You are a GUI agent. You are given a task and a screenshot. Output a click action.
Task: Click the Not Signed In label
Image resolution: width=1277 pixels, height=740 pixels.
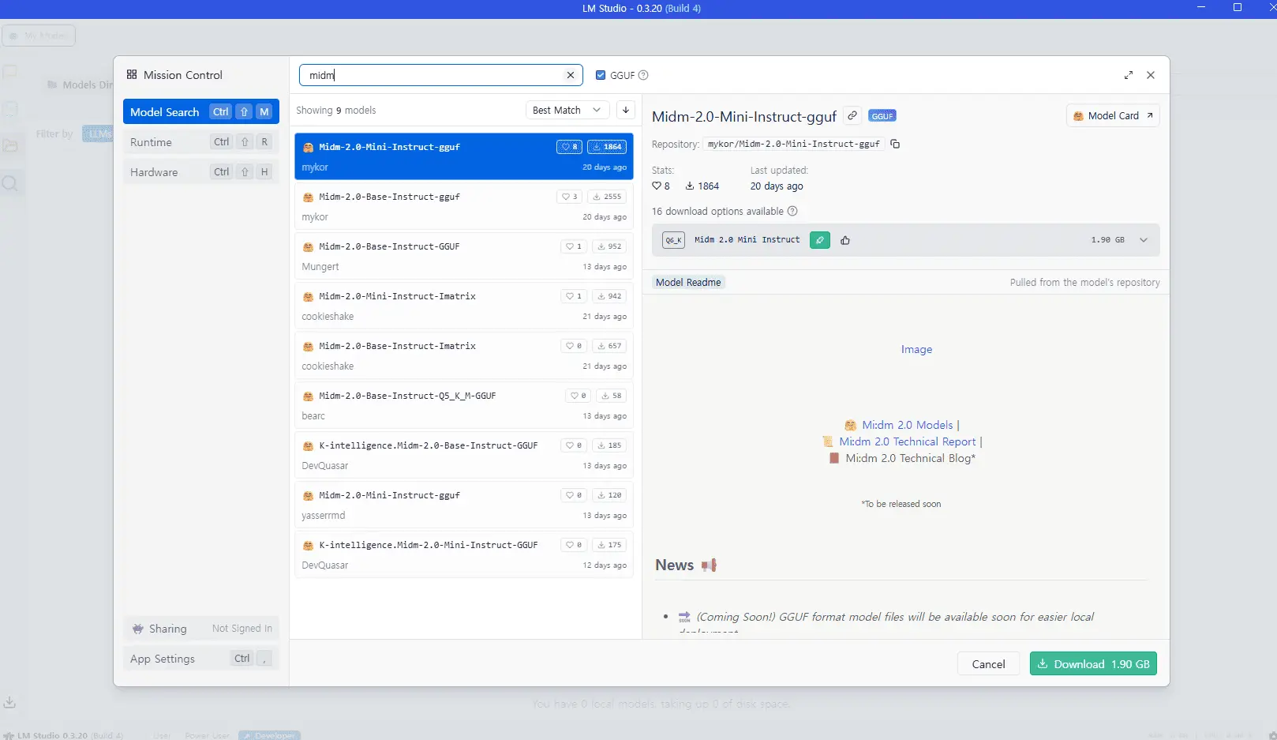pyautogui.click(x=242, y=629)
